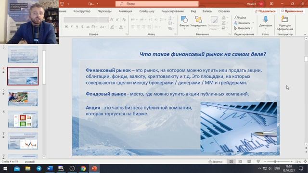Switch to reading view

coord(249,161)
